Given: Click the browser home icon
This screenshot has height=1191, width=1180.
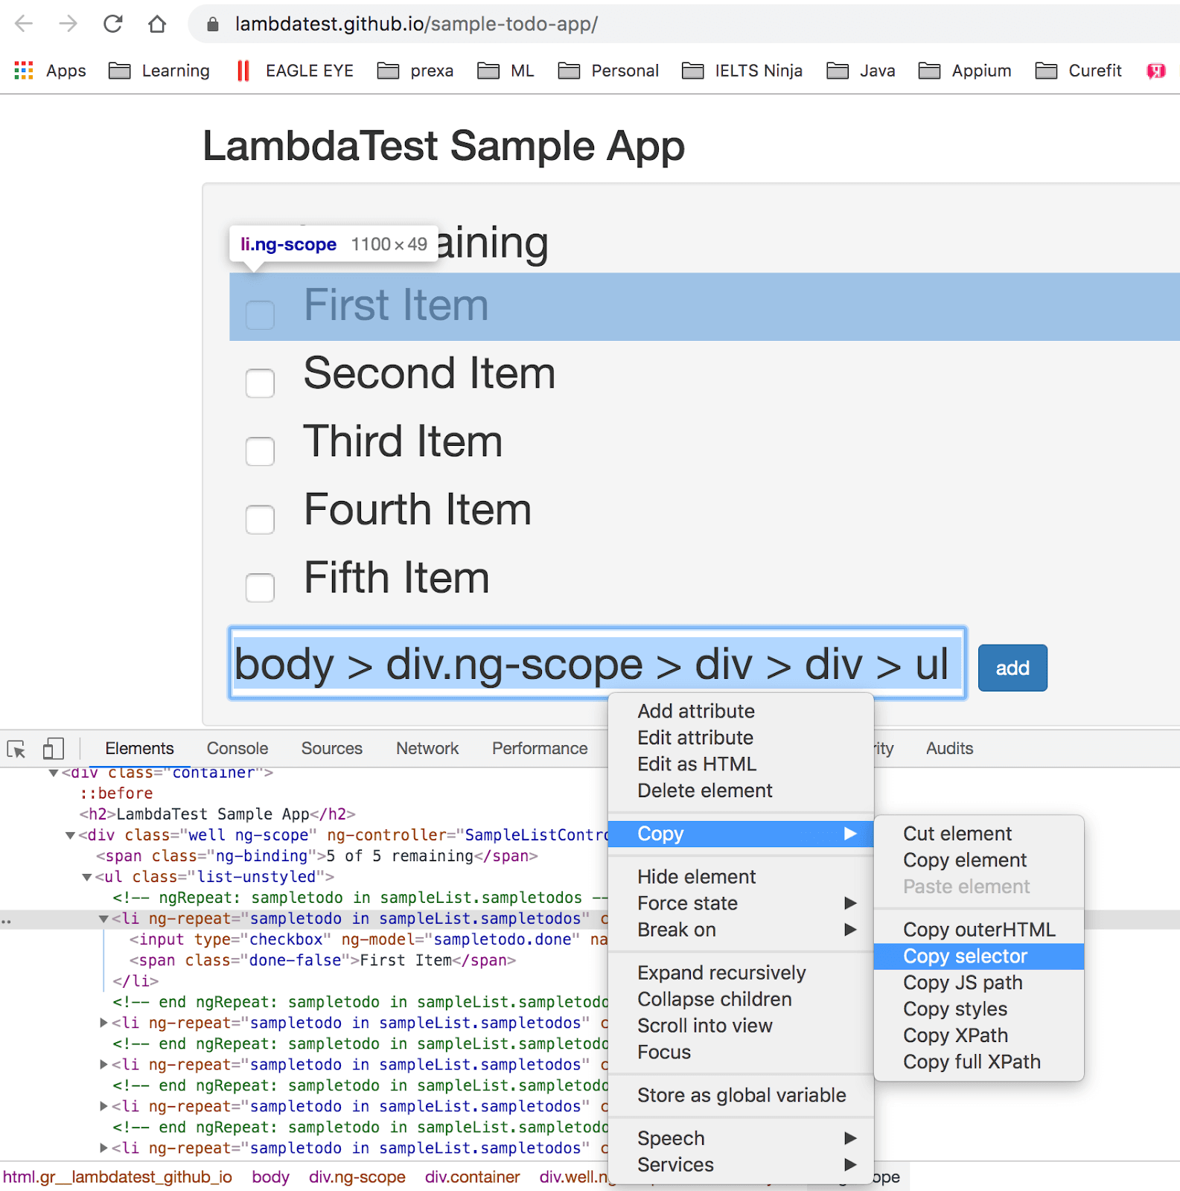Looking at the screenshot, I should pyautogui.click(x=157, y=24).
